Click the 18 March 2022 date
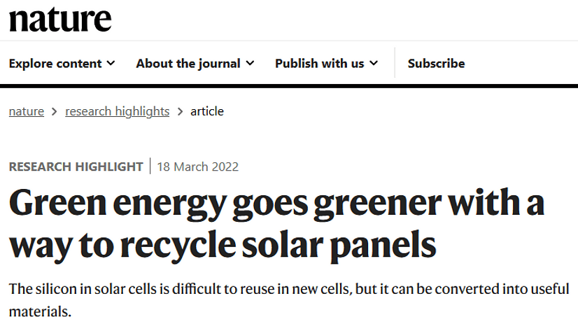The height and width of the screenshot is (324, 578). [197, 167]
